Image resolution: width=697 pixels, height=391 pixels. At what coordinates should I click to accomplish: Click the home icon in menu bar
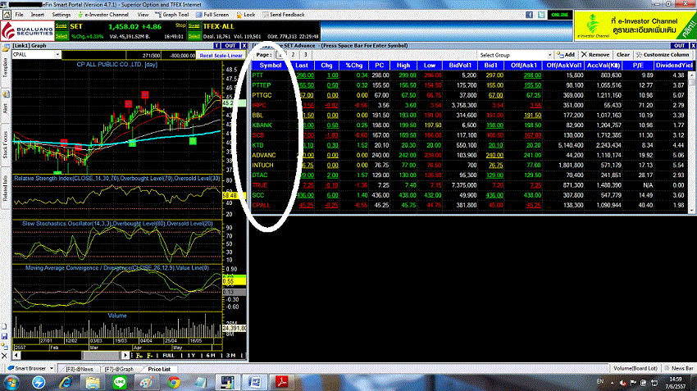point(7,15)
